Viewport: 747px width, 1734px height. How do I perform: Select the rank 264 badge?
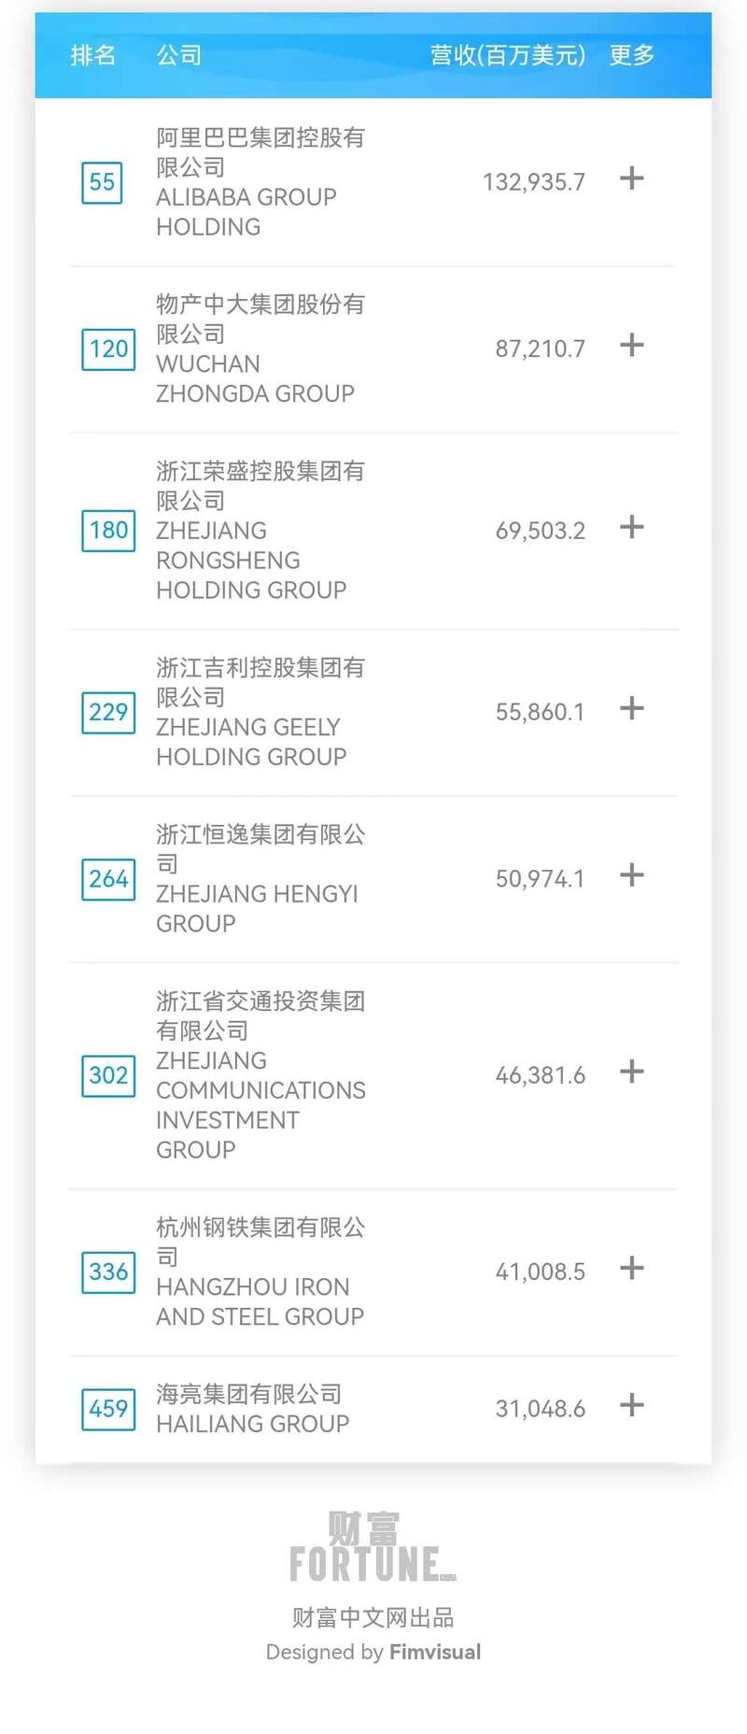tap(108, 878)
